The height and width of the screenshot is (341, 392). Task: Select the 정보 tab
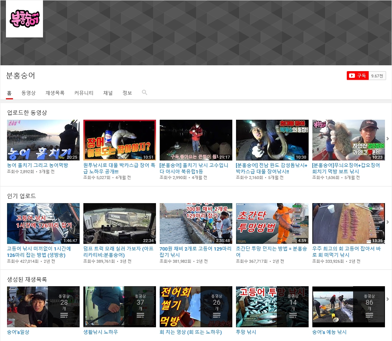(127, 93)
